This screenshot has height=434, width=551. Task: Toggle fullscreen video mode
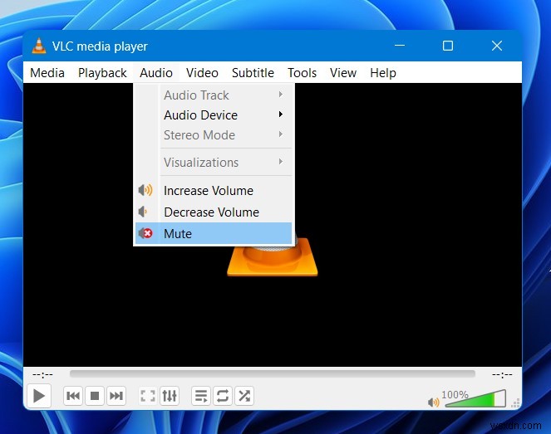coord(148,396)
